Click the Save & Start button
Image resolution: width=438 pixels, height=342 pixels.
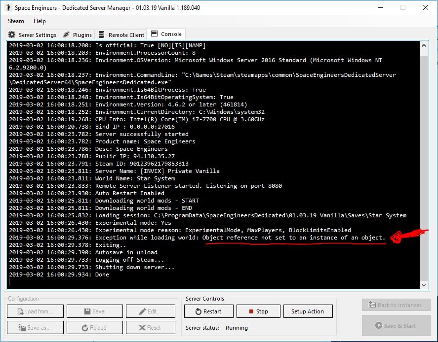click(x=396, y=326)
